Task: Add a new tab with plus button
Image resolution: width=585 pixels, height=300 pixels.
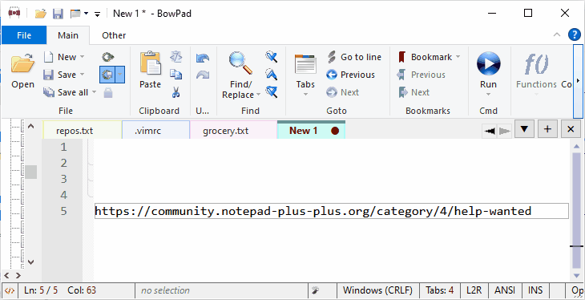Action: click(547, 129)
